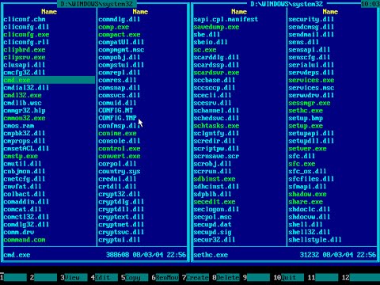Select CONFIG.NT file entry
Screen dimensions: 380x285
116,110
